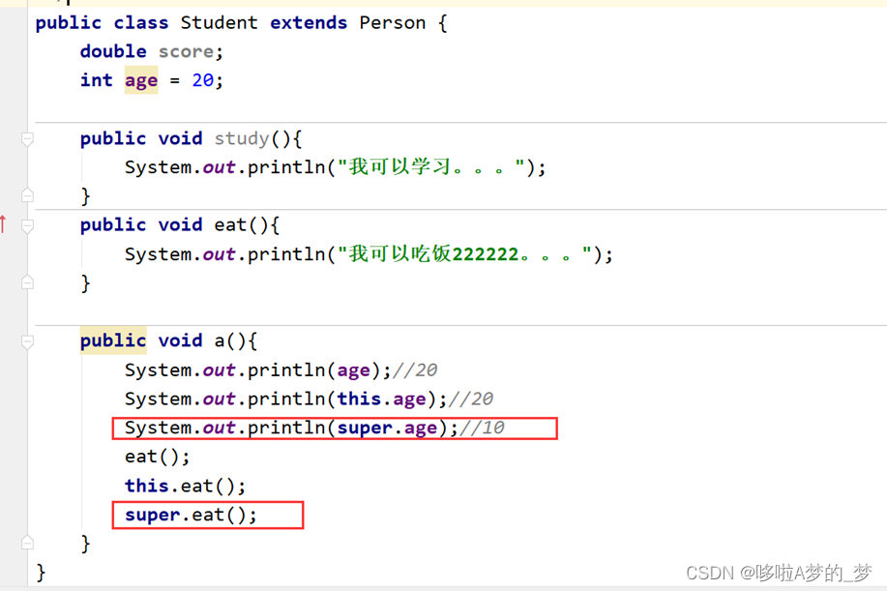Click the method name a in declaration
Viewport: 887px width, 591px height.
pos(220,341)
